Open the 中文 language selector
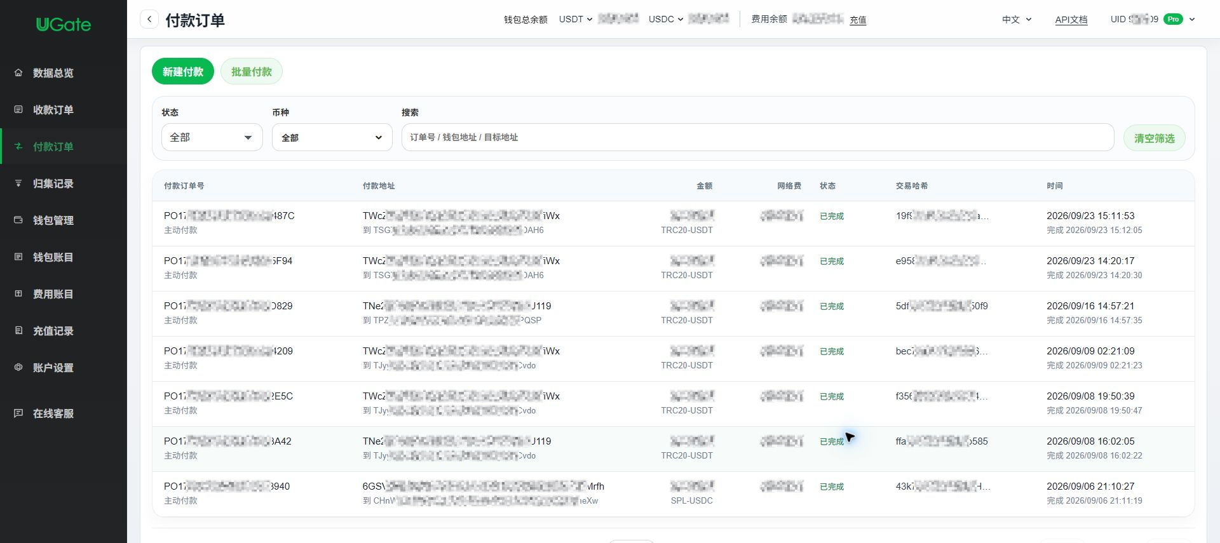Screen dimensions: 1220x543 (1017, 20)
